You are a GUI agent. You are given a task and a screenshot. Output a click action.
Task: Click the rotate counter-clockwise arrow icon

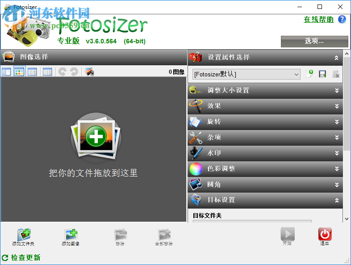62,72
